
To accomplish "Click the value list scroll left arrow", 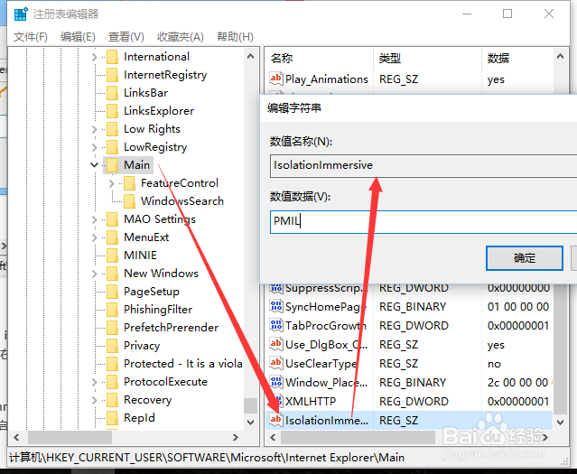I will tap(273, 437).
